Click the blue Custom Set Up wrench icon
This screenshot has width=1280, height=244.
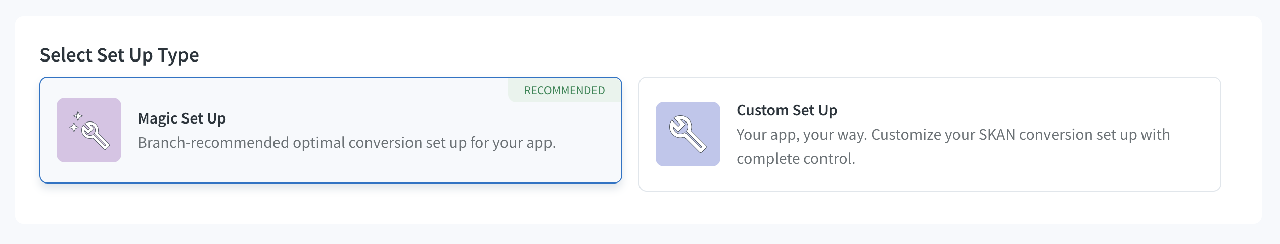pyautogui.click(x=688, y=134)
